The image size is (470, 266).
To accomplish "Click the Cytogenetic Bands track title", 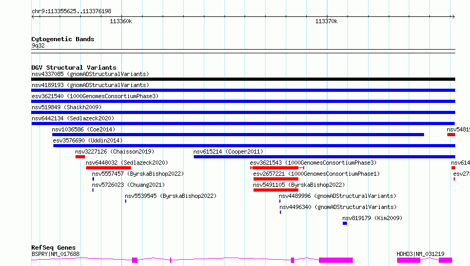I will point(63,39).
